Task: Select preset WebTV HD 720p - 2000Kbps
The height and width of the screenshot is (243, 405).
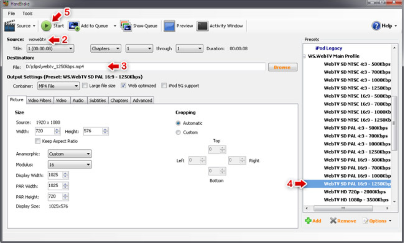Action: pyautogui.click(x=355, y=192)
